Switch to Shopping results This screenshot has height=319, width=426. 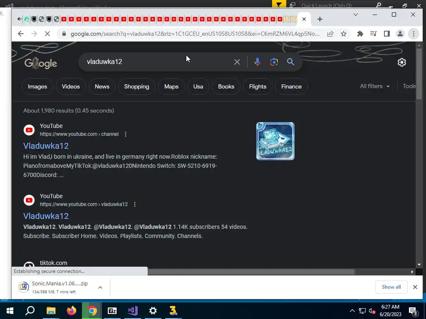click(136, 86)
